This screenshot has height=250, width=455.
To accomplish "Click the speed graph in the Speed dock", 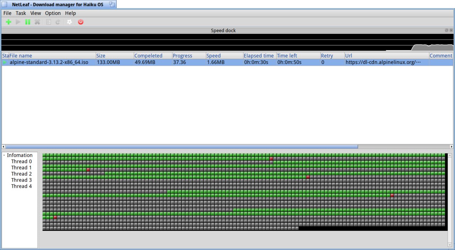I will 227,42.
